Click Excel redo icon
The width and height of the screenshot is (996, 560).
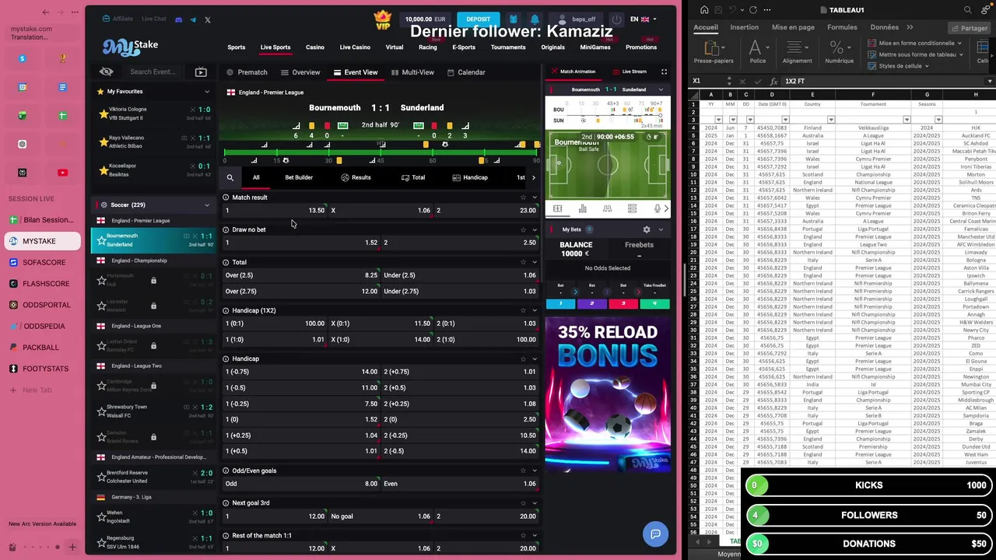pyautogui.click(x=752, y=10)
